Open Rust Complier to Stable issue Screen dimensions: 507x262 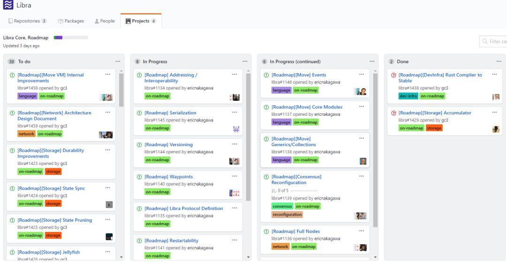pyautogui.click(x=440, y=78)
